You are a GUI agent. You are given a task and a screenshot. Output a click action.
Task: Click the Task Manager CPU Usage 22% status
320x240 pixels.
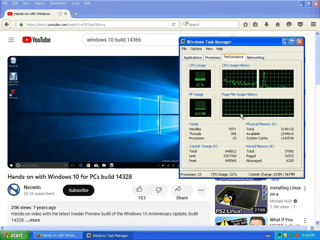coord(224,174)
